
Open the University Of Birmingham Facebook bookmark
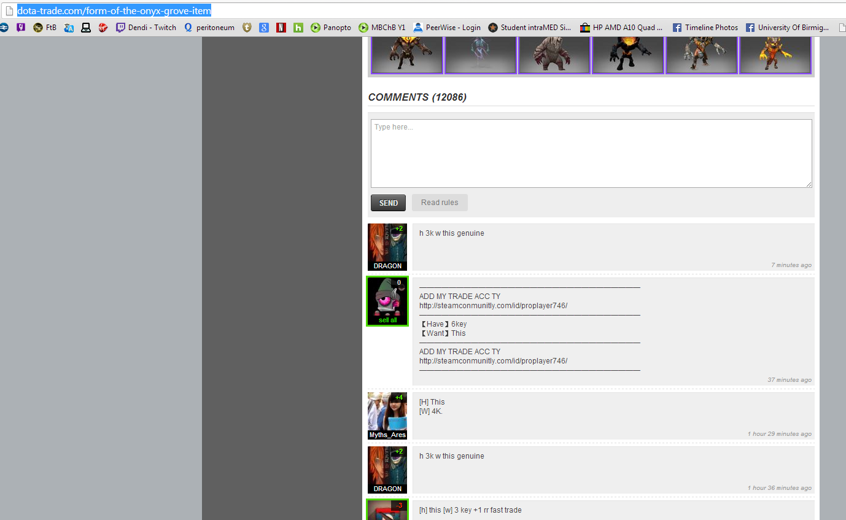point(787,28)
